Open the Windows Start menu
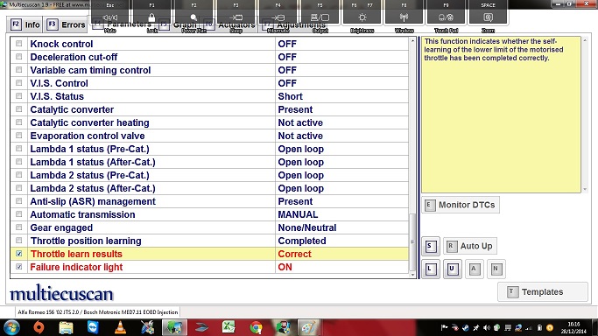The height and width of the screenshot is (336, 598). click(x=11, y=327)
